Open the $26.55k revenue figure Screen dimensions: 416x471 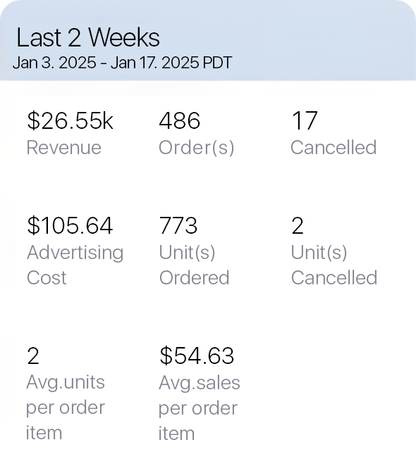coord(70,121)
